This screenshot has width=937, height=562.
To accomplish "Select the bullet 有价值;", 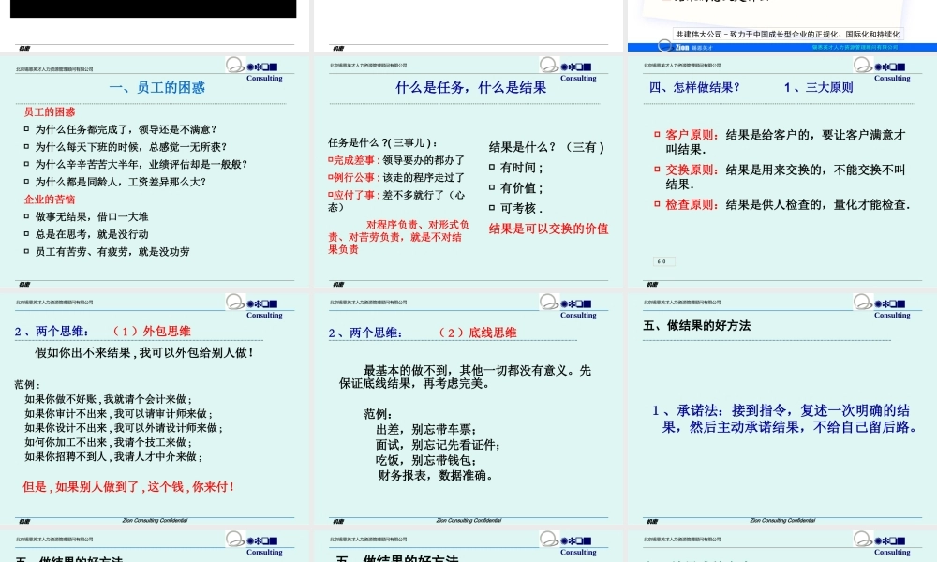I will pos(515,187).
